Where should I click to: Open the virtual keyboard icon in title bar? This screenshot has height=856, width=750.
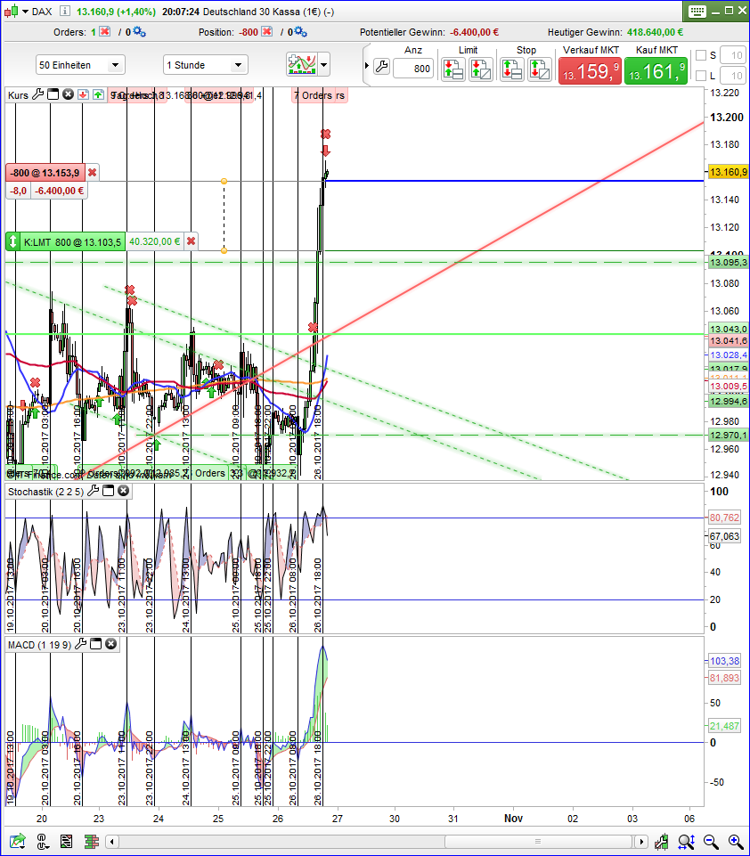(x=697, y=11)
